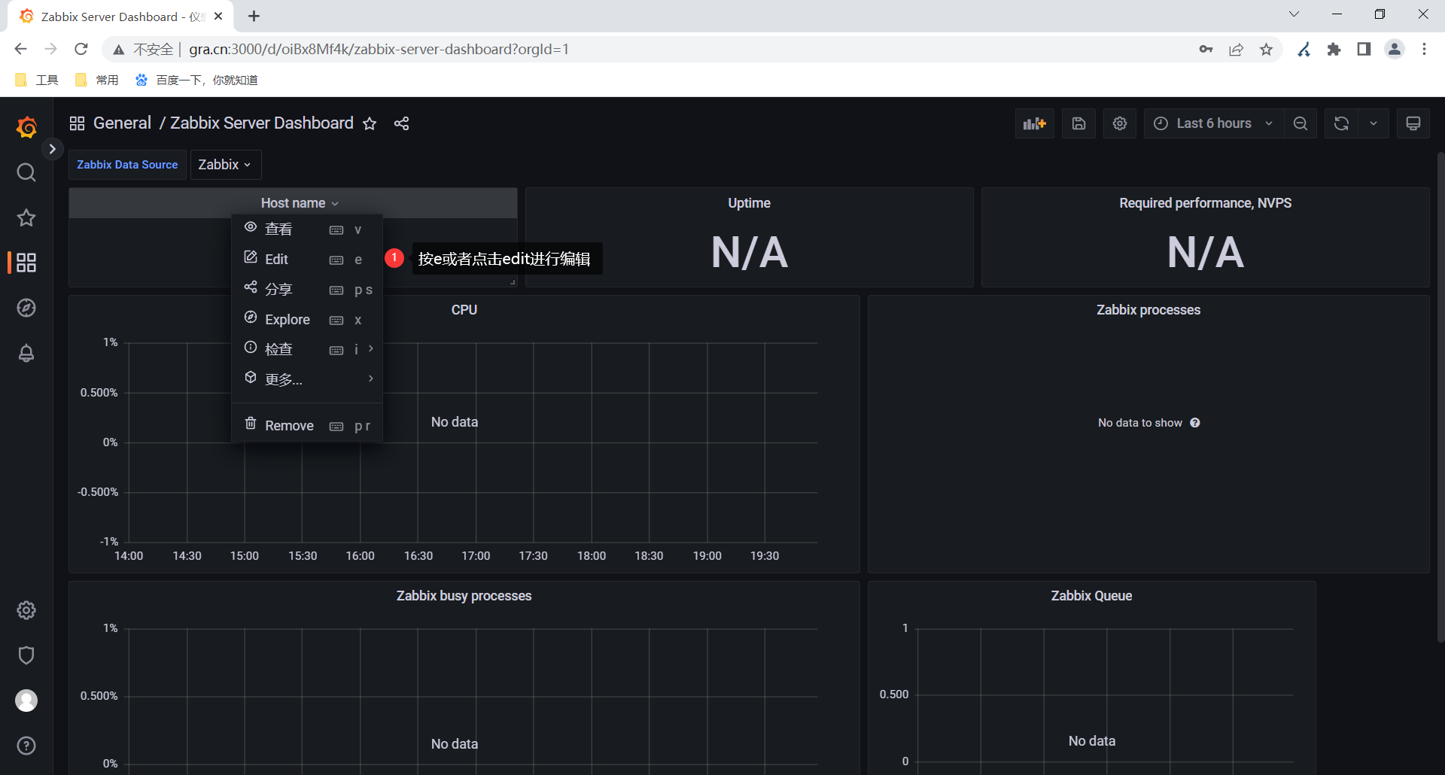The width and height of the screenshot is (1445, 775).
Task: Expand the 更多... (More) submenu
Action: (x=306, y=378)
